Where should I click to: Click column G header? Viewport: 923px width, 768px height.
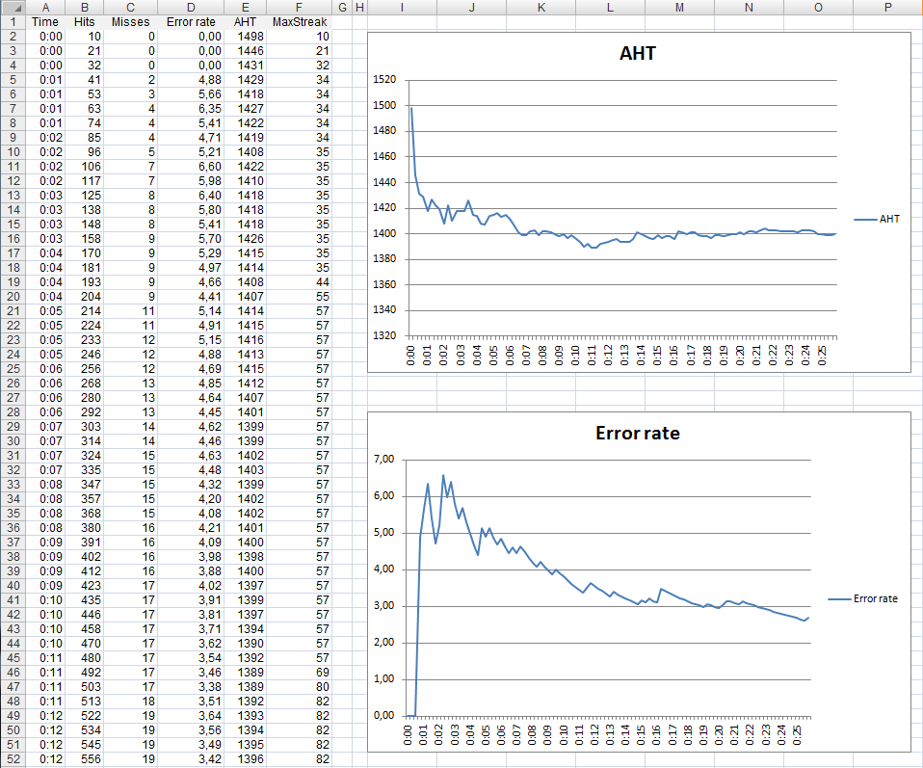(342, 8)
